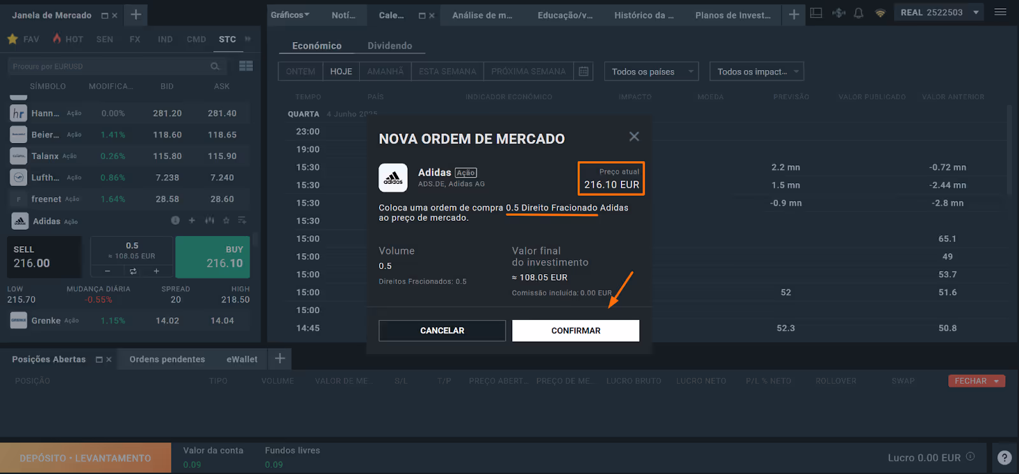Screen dimensions: 1019x474
Task: Open the Educação/v... tab
Action: 565,15
